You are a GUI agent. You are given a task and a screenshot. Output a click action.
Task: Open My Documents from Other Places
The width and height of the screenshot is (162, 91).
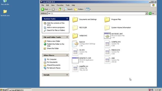pyautogui.click(x=52, y=62)
